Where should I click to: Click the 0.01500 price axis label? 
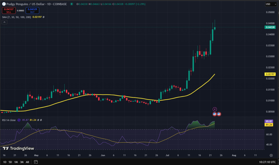pyautogui.click(x=270, y=90)
